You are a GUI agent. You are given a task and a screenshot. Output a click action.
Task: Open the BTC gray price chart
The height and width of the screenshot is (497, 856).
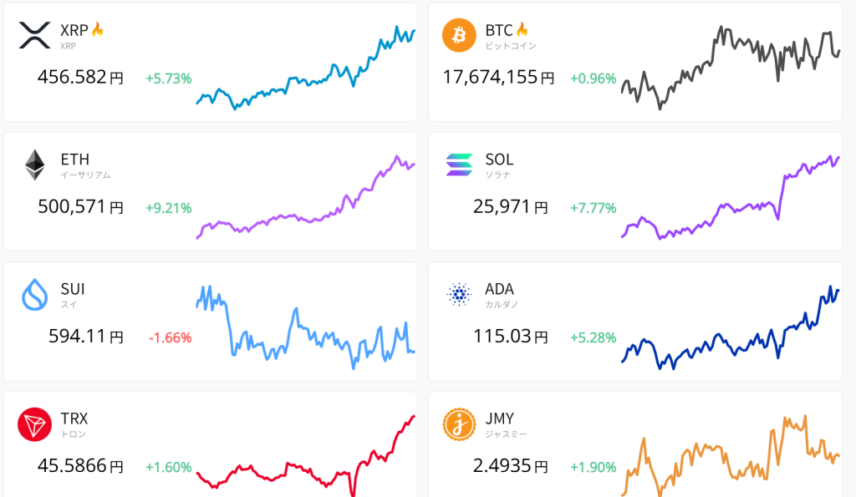click(731, 65)
